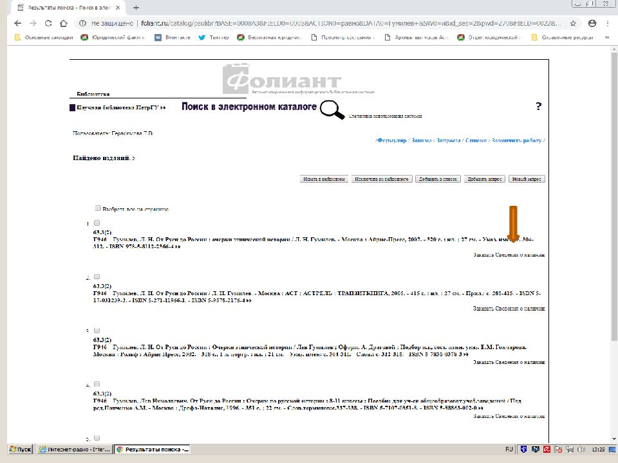Open the Chrome profile avatar icon
This screenshot has height=463, width=618.
pyautogui.click(x=591, y=23)
